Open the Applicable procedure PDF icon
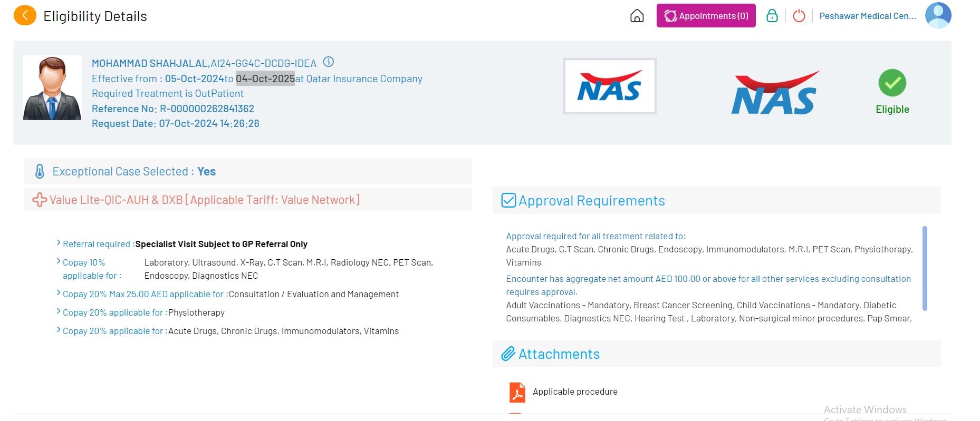Viewport: 980px width, 421px height. (517, 392)
